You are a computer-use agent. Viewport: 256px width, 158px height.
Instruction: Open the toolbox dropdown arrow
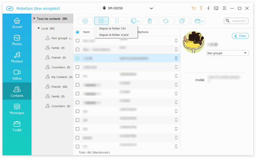202,21
